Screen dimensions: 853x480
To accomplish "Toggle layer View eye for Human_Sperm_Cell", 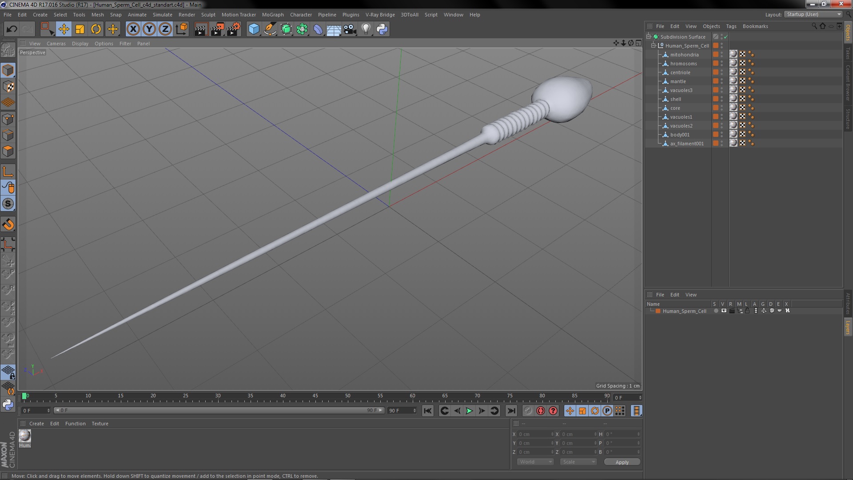I will 724,311.
